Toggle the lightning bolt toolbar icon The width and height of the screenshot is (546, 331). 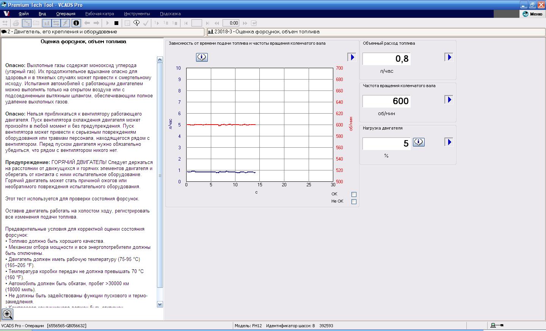click(65, 23)
